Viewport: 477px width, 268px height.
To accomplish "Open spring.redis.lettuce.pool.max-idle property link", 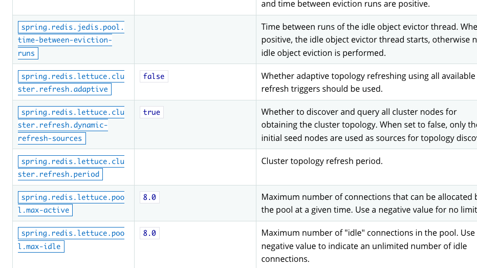I will tap(71, 240).
